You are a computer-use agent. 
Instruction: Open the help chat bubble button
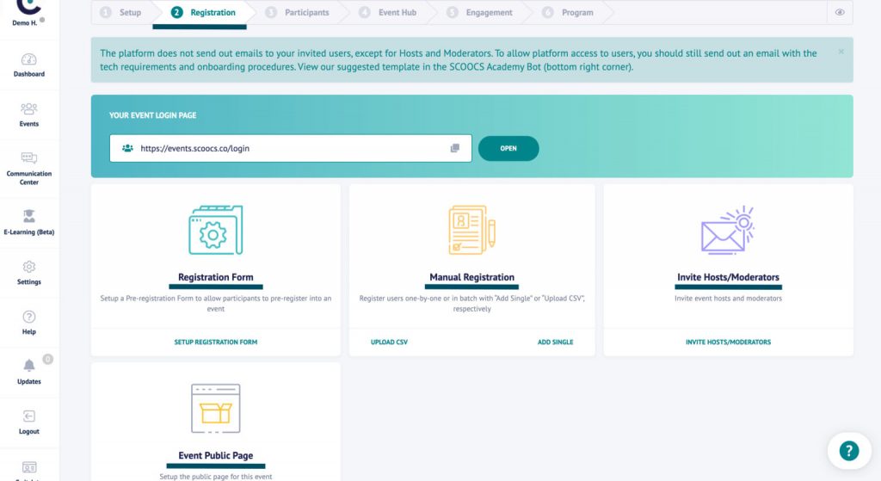pos(849,451)
